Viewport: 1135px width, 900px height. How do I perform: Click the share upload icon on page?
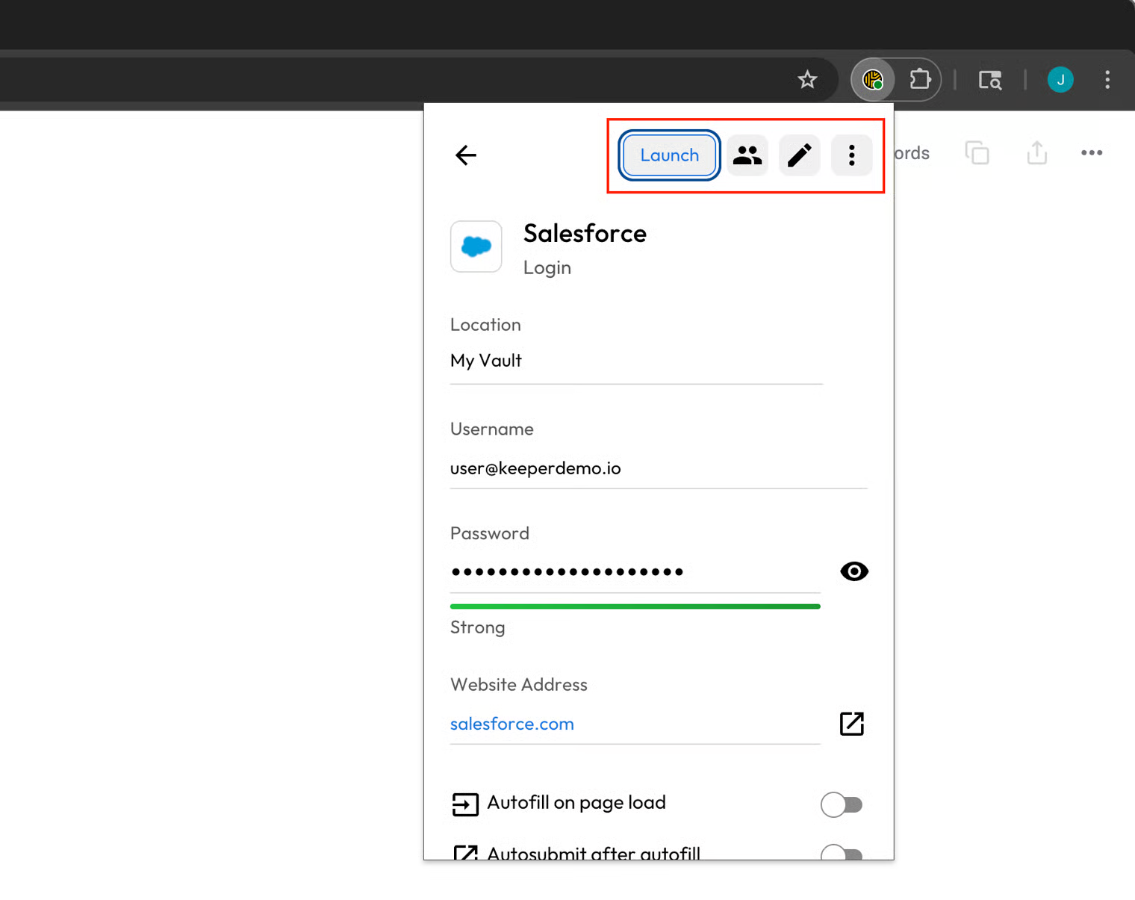(x=1037, y=153)
